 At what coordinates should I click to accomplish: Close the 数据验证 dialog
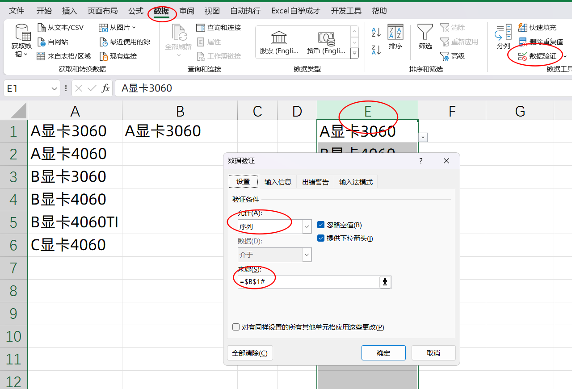(x=446, y=161)
